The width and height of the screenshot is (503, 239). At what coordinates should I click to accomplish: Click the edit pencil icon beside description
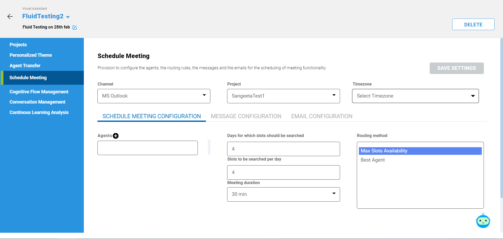click(75, 27)
